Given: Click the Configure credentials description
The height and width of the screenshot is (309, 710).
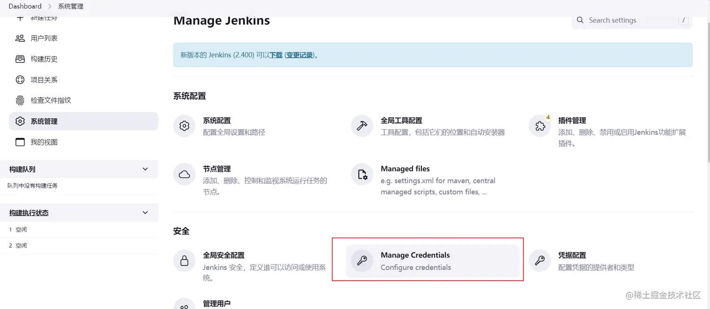Looking at the screenshot, I should click(416, 267).
